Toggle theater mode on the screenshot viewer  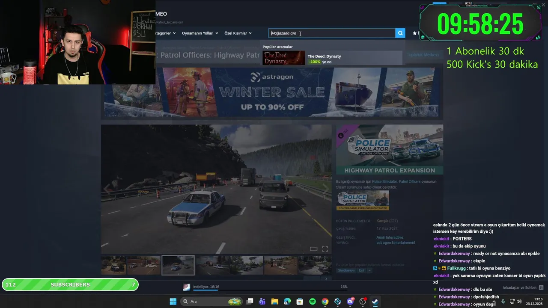[313, 249]
